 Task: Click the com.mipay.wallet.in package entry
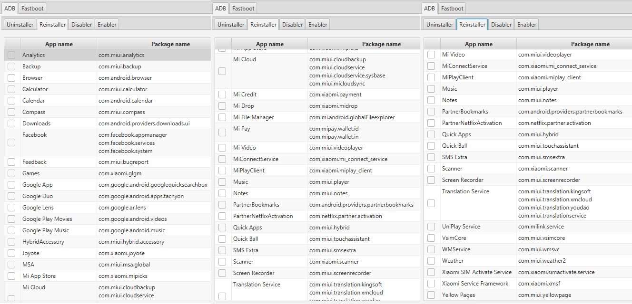click(334, 137)
